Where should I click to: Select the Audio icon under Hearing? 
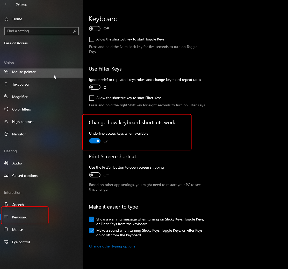tap(6, 163)
